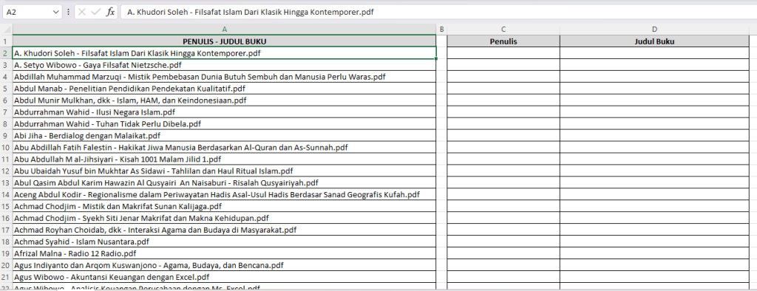
Task: Select the Abu Abdillah Fatih Falestin cell
Action: (225, 147)
